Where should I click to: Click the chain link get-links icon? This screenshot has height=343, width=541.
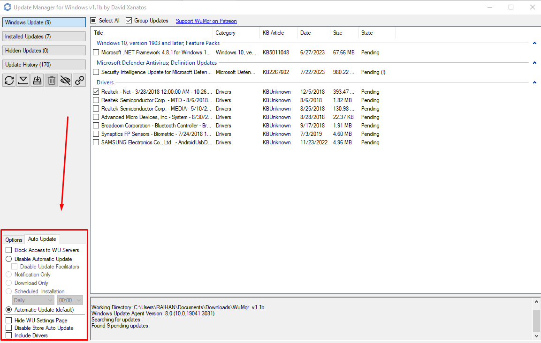coord(80,80)
